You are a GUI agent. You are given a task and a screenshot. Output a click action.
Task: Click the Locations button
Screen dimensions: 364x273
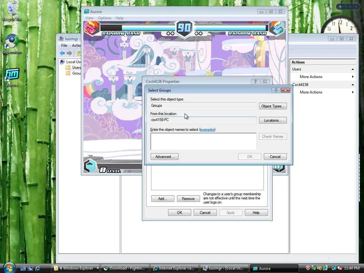pos(273,120)
